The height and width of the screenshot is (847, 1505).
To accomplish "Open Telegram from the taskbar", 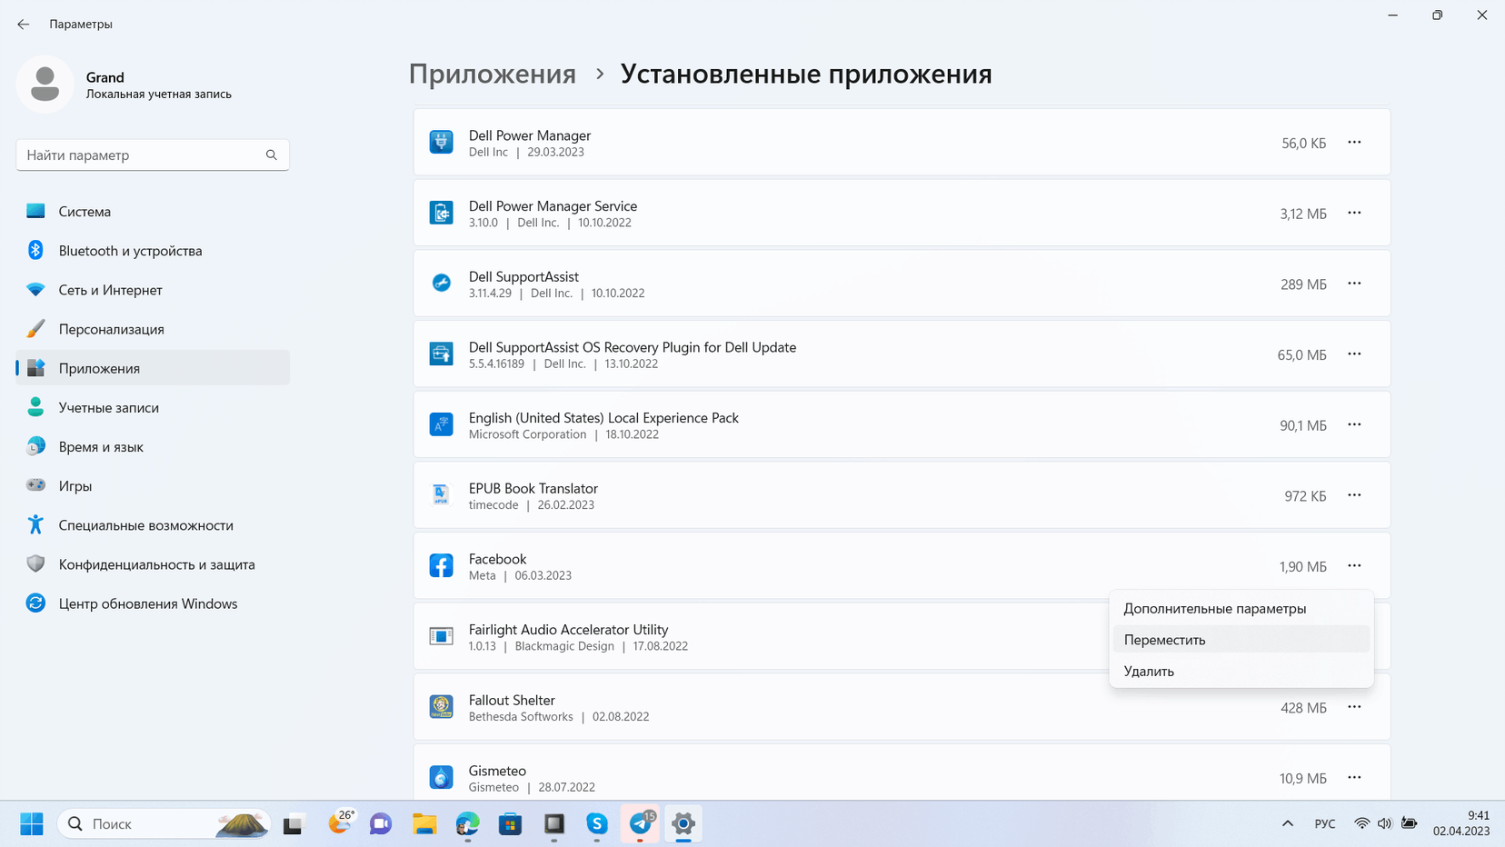I will pyautogui.click(x=641, y=823).
